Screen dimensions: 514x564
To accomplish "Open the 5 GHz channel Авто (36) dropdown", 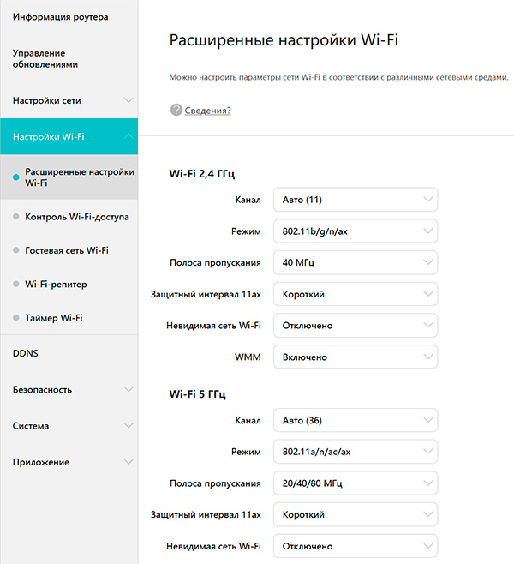I will click(x=355, y=421).
